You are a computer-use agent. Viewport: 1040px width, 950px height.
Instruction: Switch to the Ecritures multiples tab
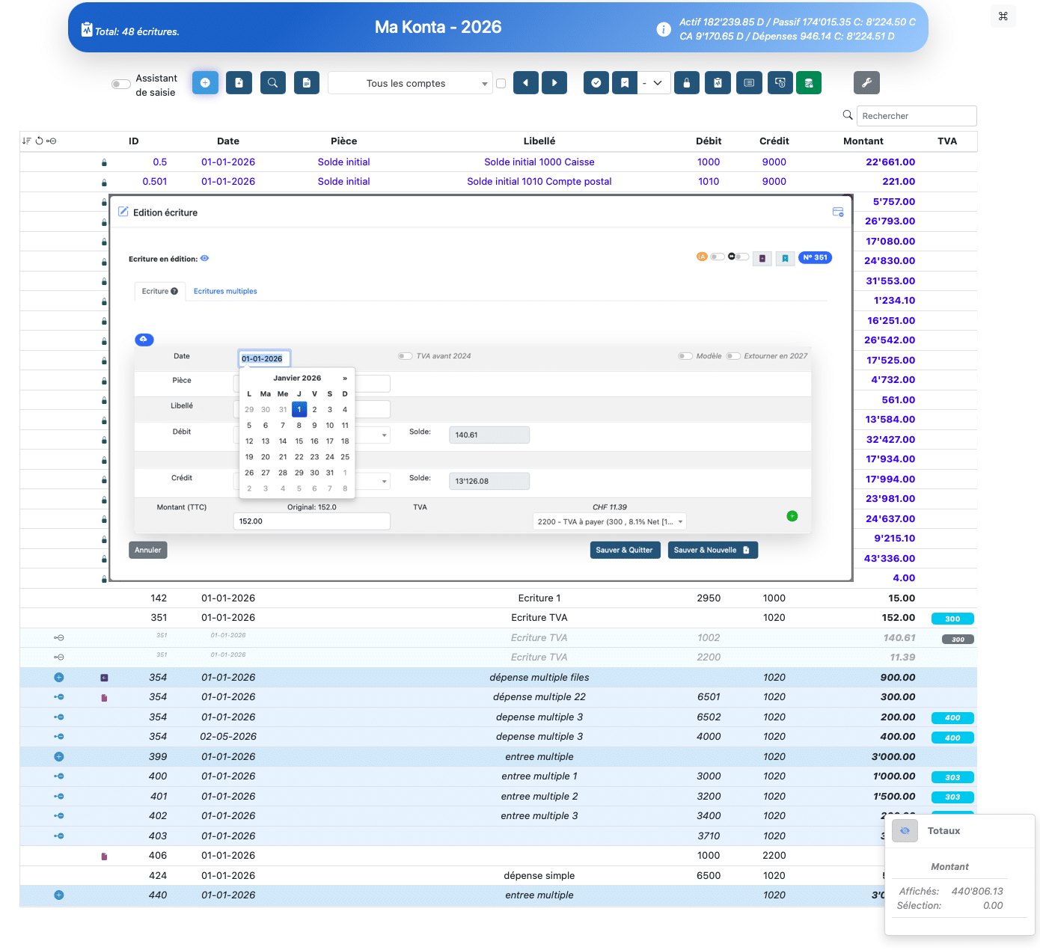225,292
